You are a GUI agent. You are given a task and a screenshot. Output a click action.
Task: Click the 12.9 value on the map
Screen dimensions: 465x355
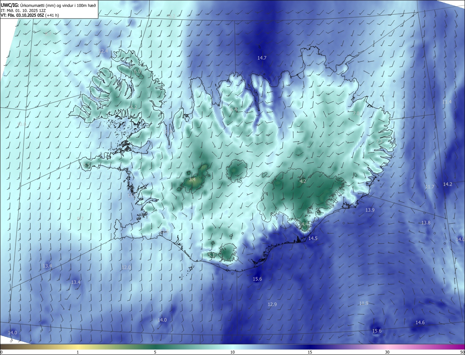point(272,304)
